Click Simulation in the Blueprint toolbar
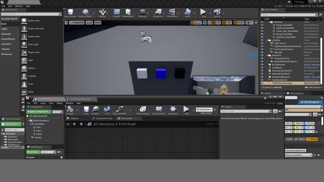This screenshot has width=324, height=182. pyautogui.click(x=173, y=110)
